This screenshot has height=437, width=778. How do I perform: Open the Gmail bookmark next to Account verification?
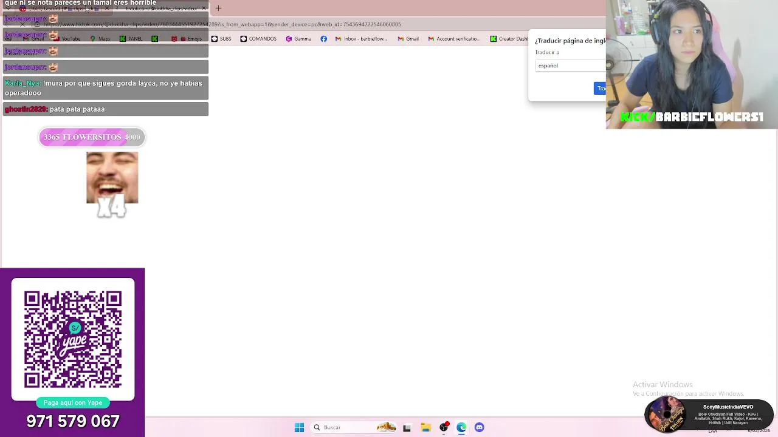pyautogui.click(x=408, y=39)
